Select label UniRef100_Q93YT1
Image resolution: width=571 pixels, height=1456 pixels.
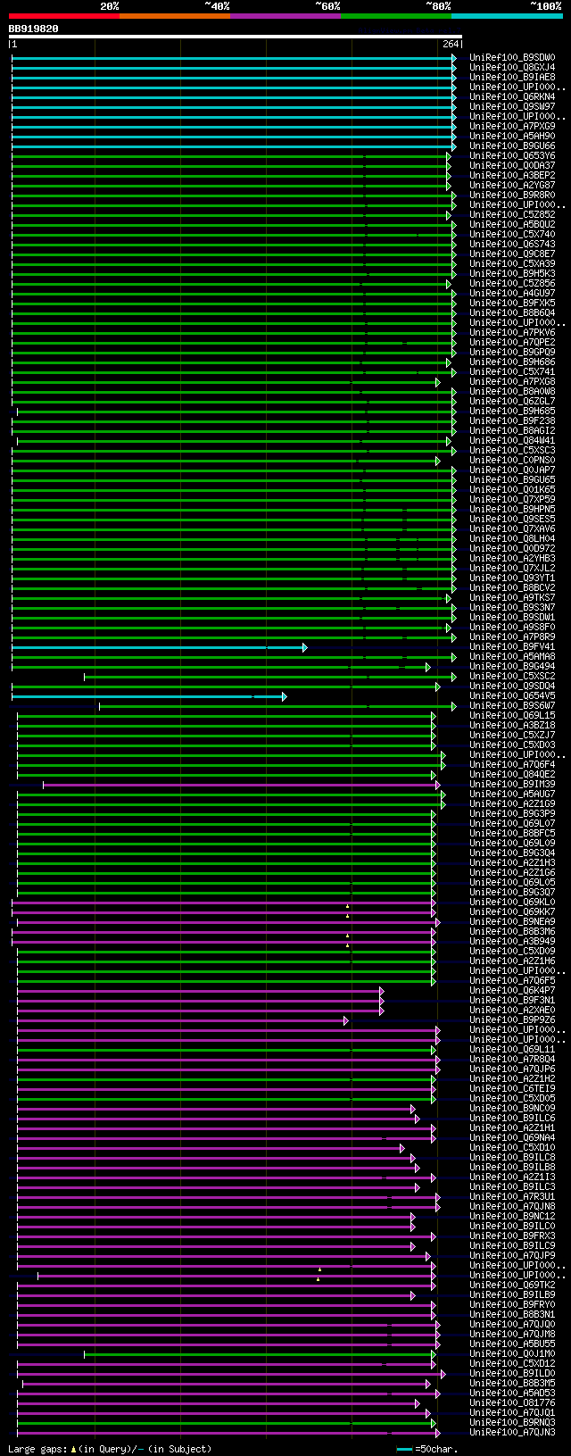tap(512, 578)
